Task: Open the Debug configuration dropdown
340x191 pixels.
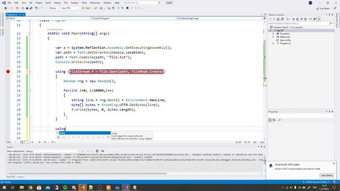Action: (x=54, y=8)
